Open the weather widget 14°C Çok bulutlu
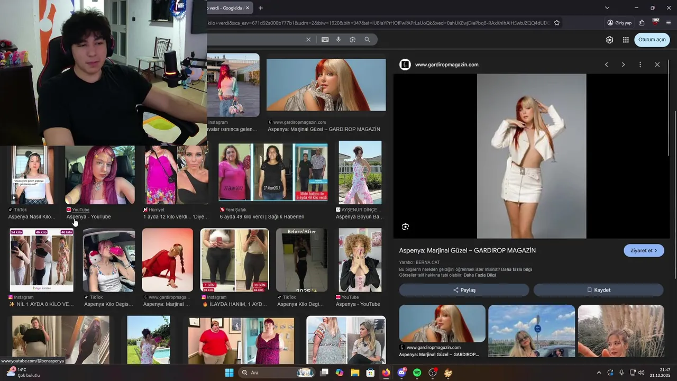 (23, 373)
